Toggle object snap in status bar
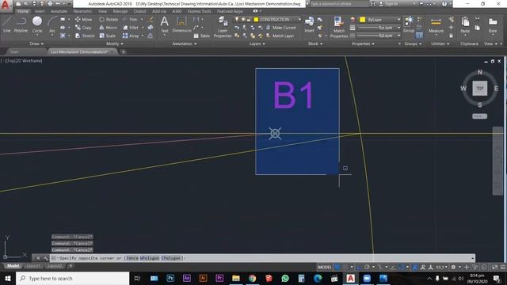This screenshot has height=285, width=507. pyautogui.click(x=402, y=268)
